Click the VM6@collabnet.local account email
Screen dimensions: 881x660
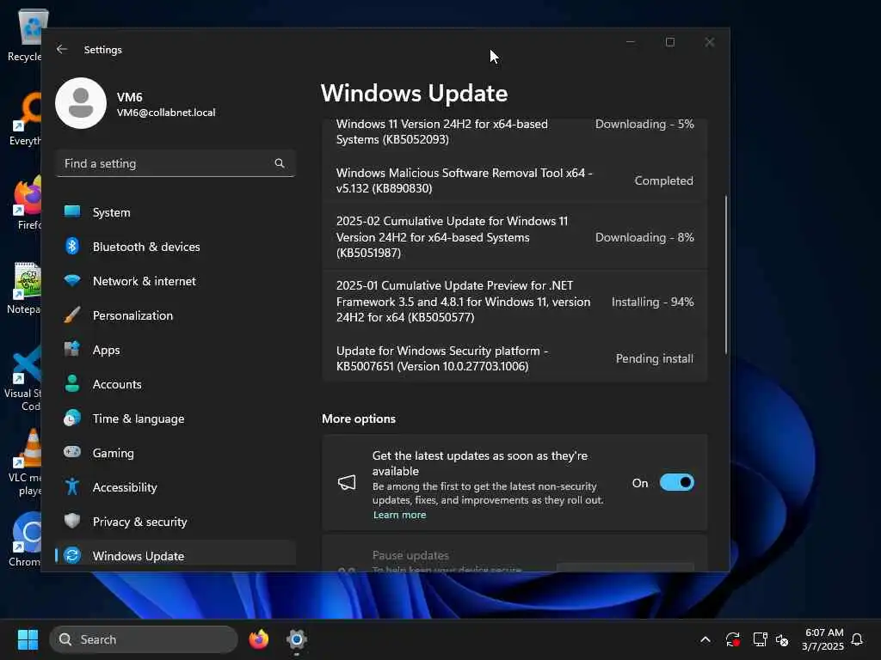click(166, 113)
